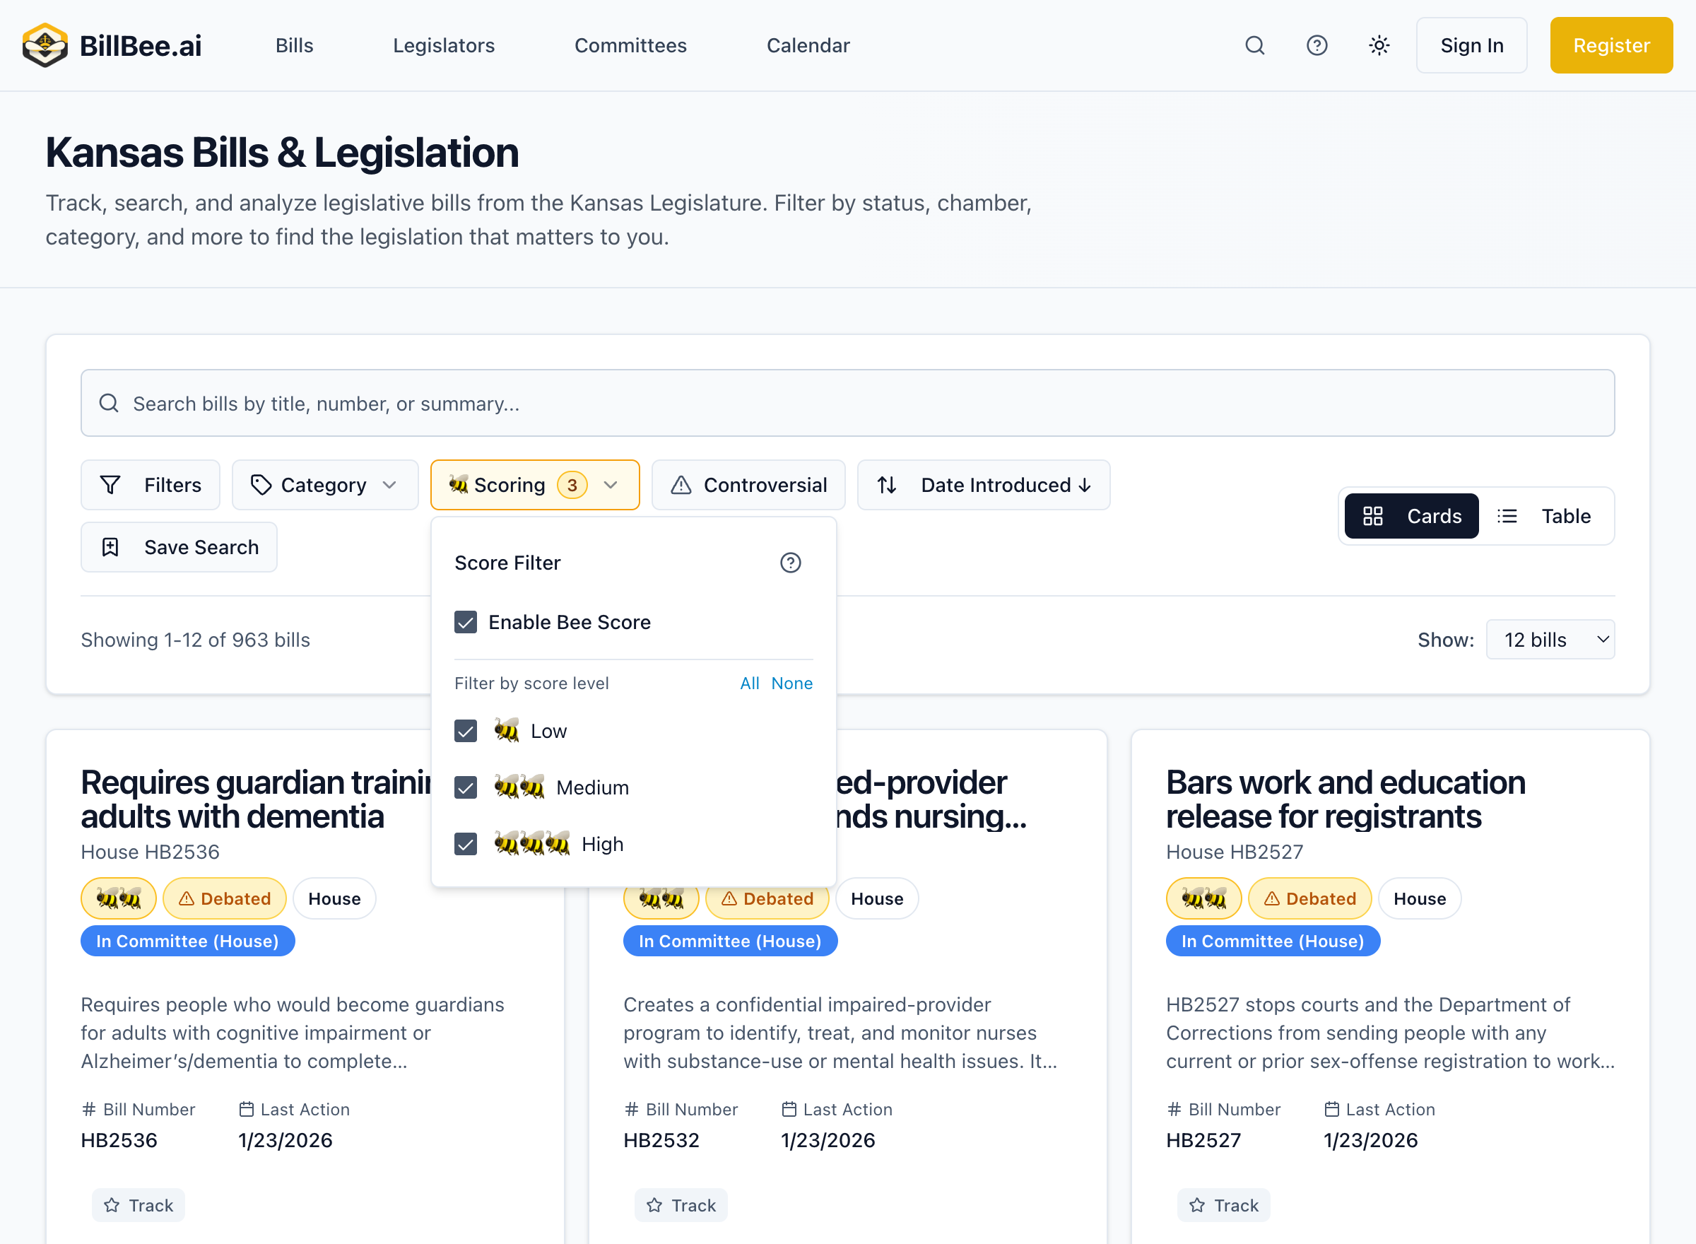This screenshot has height=1244, width=1696.
Task: Open the Legislators nav menu item
Action: pyautogui.click(x=443, y=45)
